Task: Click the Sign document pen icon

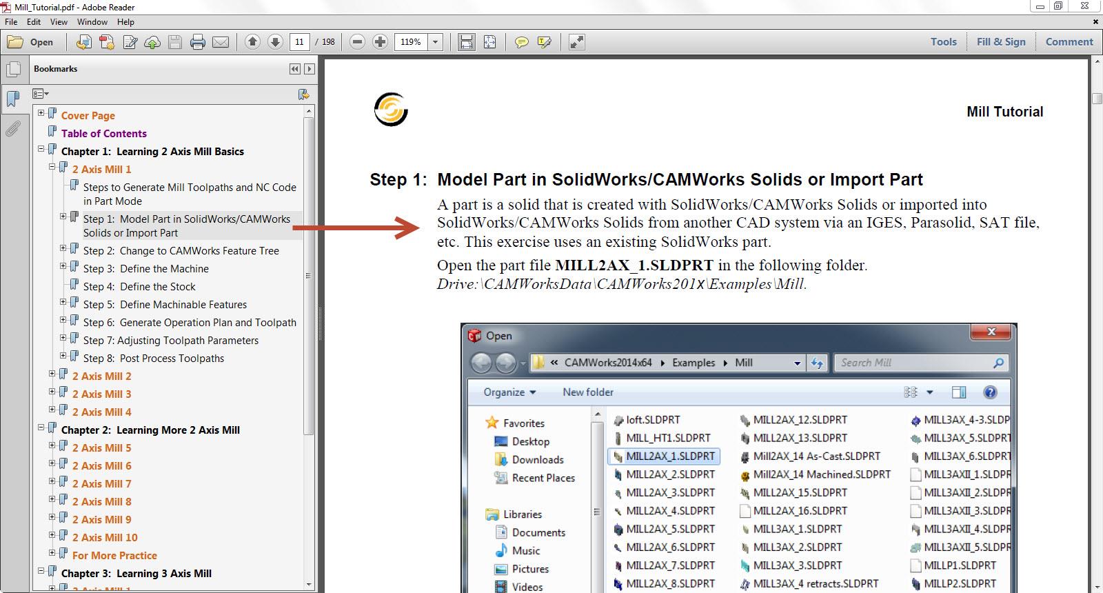Action: click(x=130, y=42)
